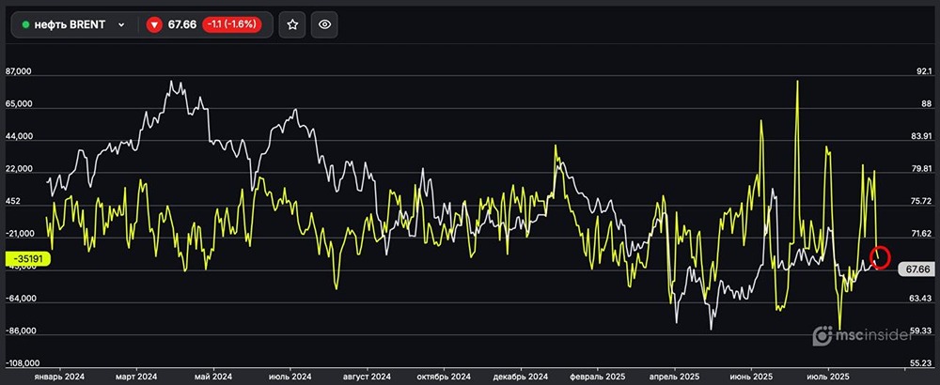Add to favorites with the star icon
The width and height of the screenshot is (940, 385).
[x=292, y=24]
